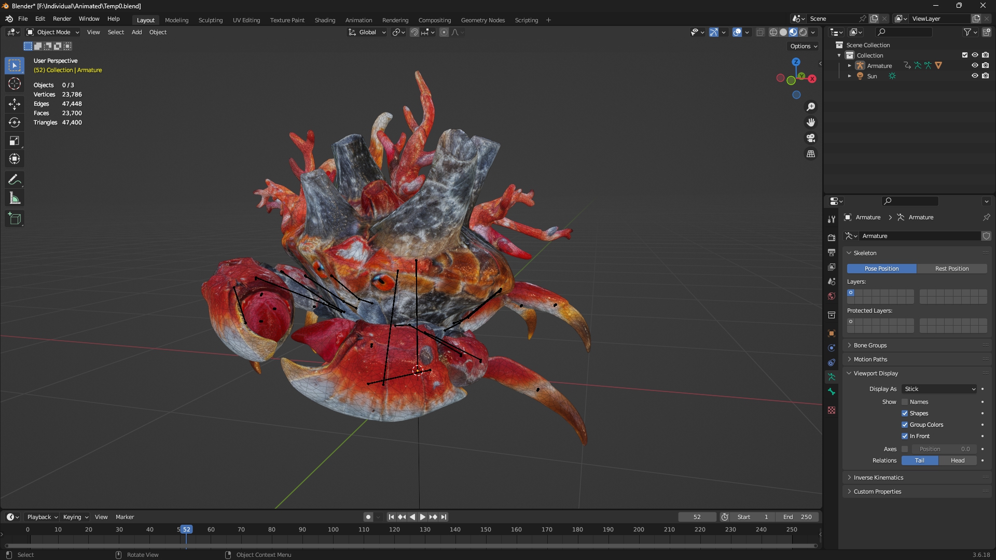The width and height of the screenshot is (996, 560).
Task: Select the Move tool in the viewport toolbar
Action: click(x=15, y=104)
